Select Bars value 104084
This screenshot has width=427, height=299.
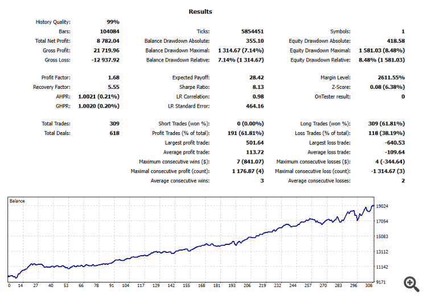click(109, 31)
